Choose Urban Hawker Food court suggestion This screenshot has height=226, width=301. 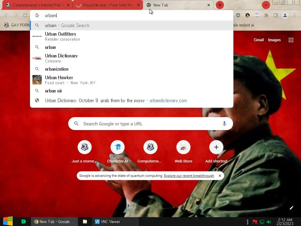coord(132,80)
